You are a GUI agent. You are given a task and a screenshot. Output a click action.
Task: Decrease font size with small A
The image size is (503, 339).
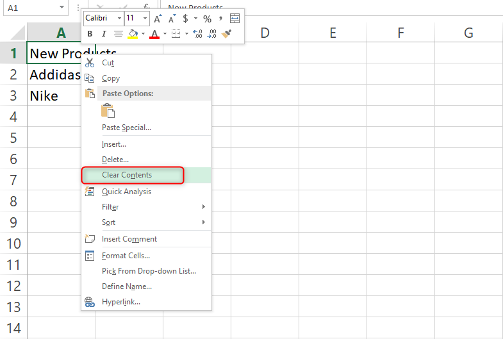pyautogui.click(x=172, y=19)
